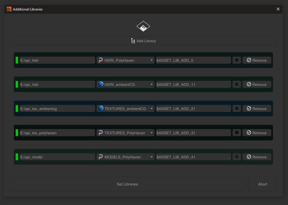Expand the TEXTURES_ambientCG dropdown
288x205 pixels.
point(151,109)
